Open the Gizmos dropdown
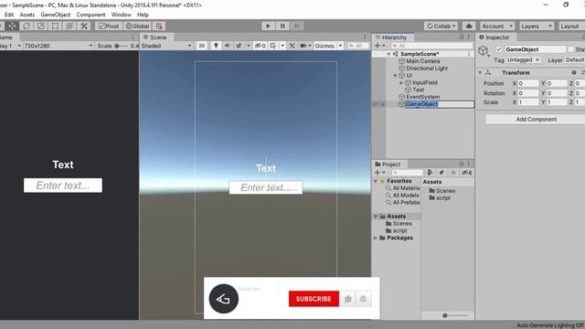Image resolution: width=585 pixels, height=329 pixels. point(328,46)
